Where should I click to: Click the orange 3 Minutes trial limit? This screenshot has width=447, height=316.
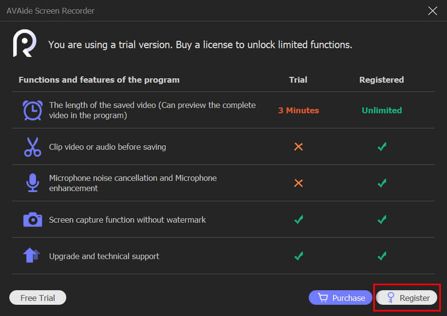(298, 111)
